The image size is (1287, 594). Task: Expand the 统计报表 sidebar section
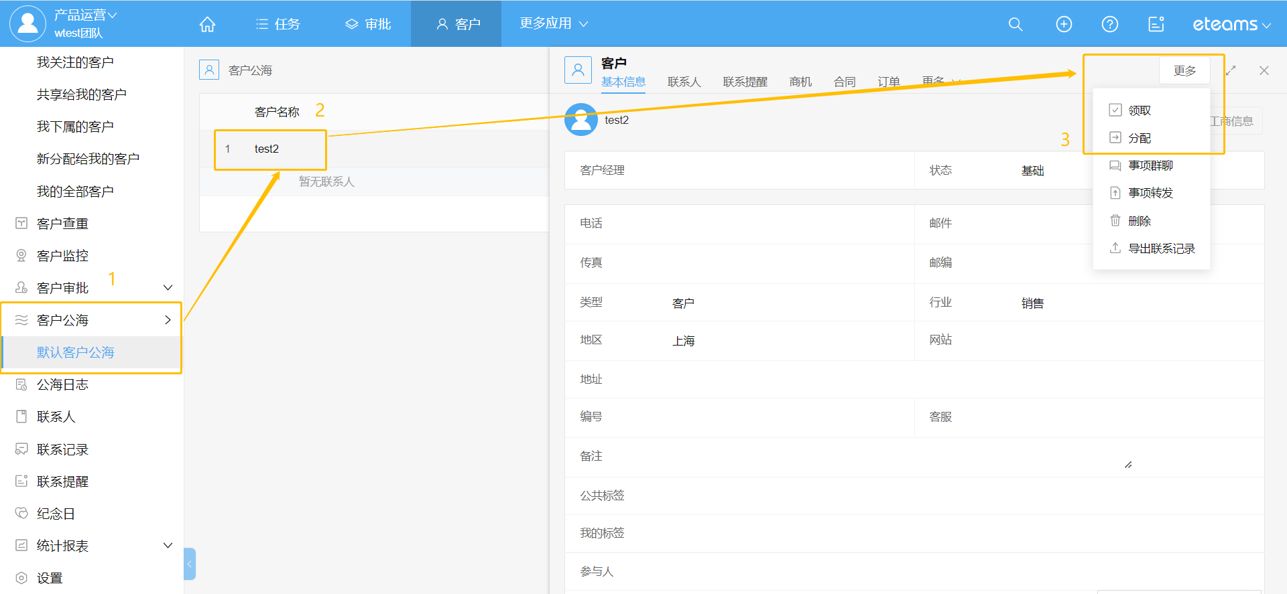168,546
